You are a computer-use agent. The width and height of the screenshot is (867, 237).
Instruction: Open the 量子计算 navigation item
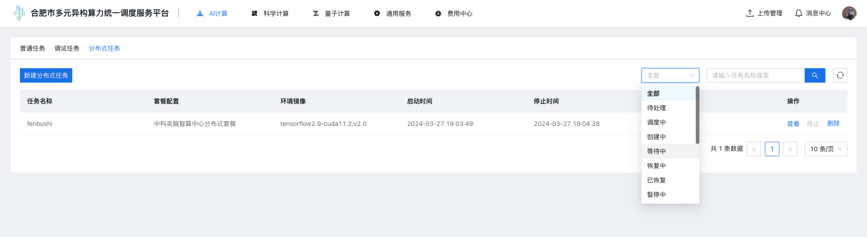click(x=331, y=14)
